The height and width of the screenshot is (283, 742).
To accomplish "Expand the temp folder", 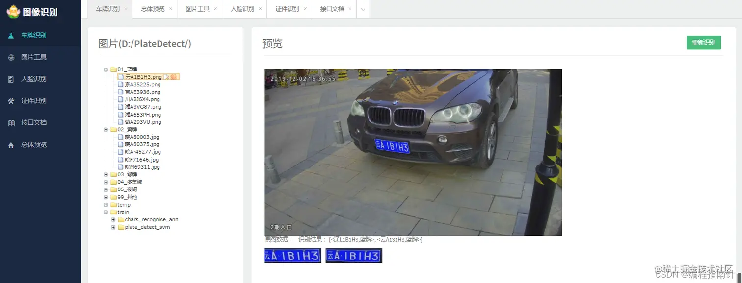I will pos(106,205).
